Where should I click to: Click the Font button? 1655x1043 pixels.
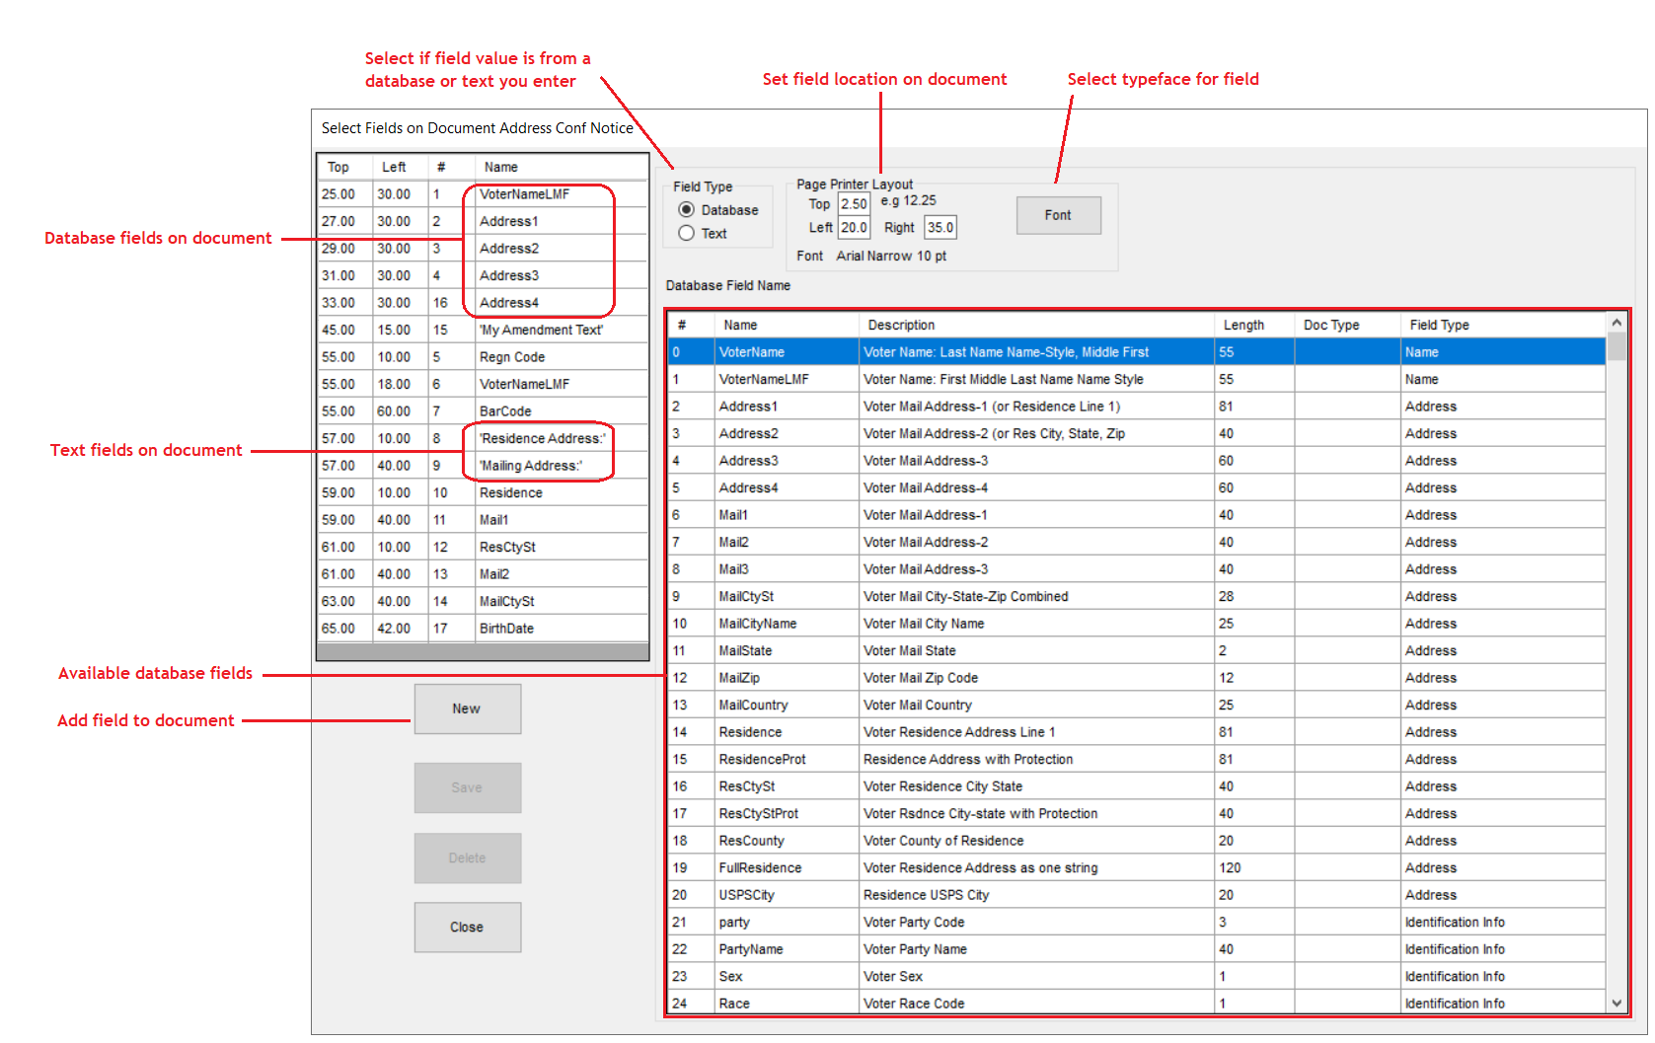1058,215
